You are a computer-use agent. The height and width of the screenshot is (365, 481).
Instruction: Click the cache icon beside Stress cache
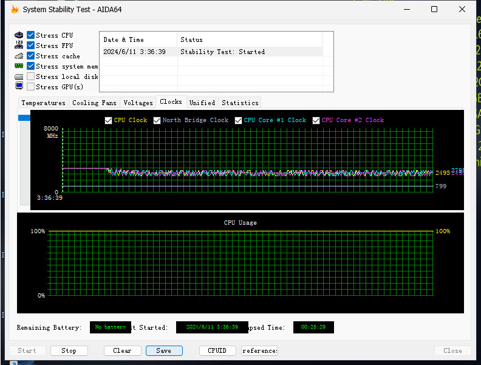pyautogui.click(x=19, y=56)
